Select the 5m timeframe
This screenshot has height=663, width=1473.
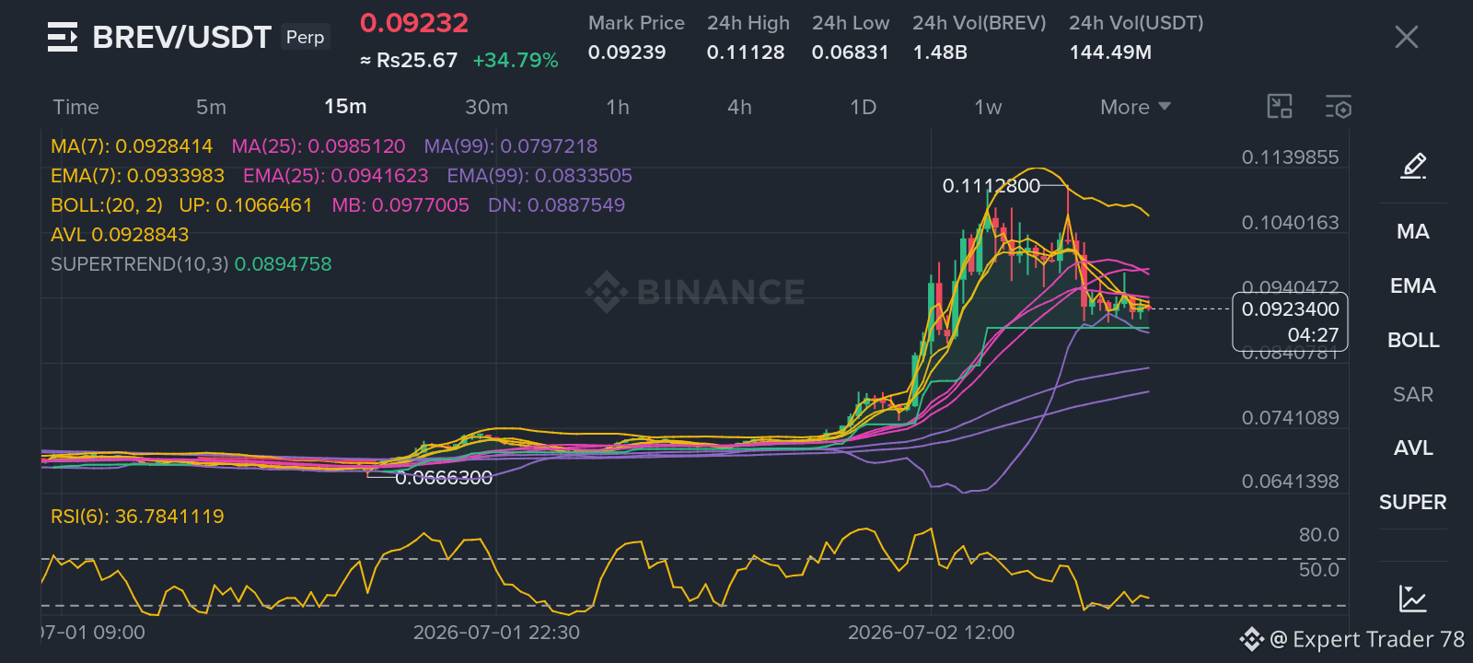pos(211,107)
